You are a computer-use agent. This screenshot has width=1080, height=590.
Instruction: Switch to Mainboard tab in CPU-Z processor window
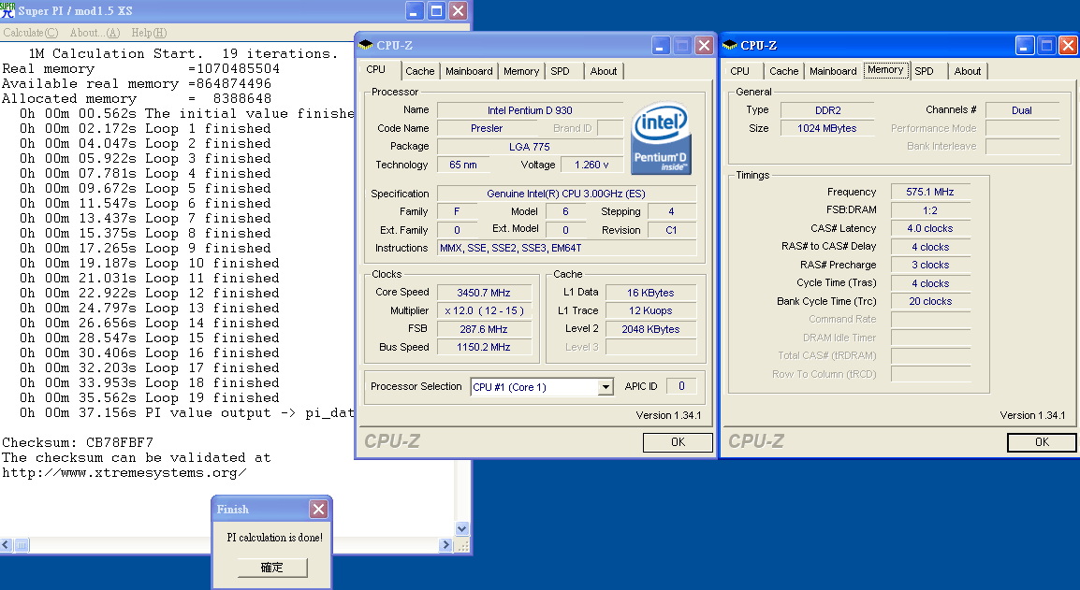click(x=469, y=71)
